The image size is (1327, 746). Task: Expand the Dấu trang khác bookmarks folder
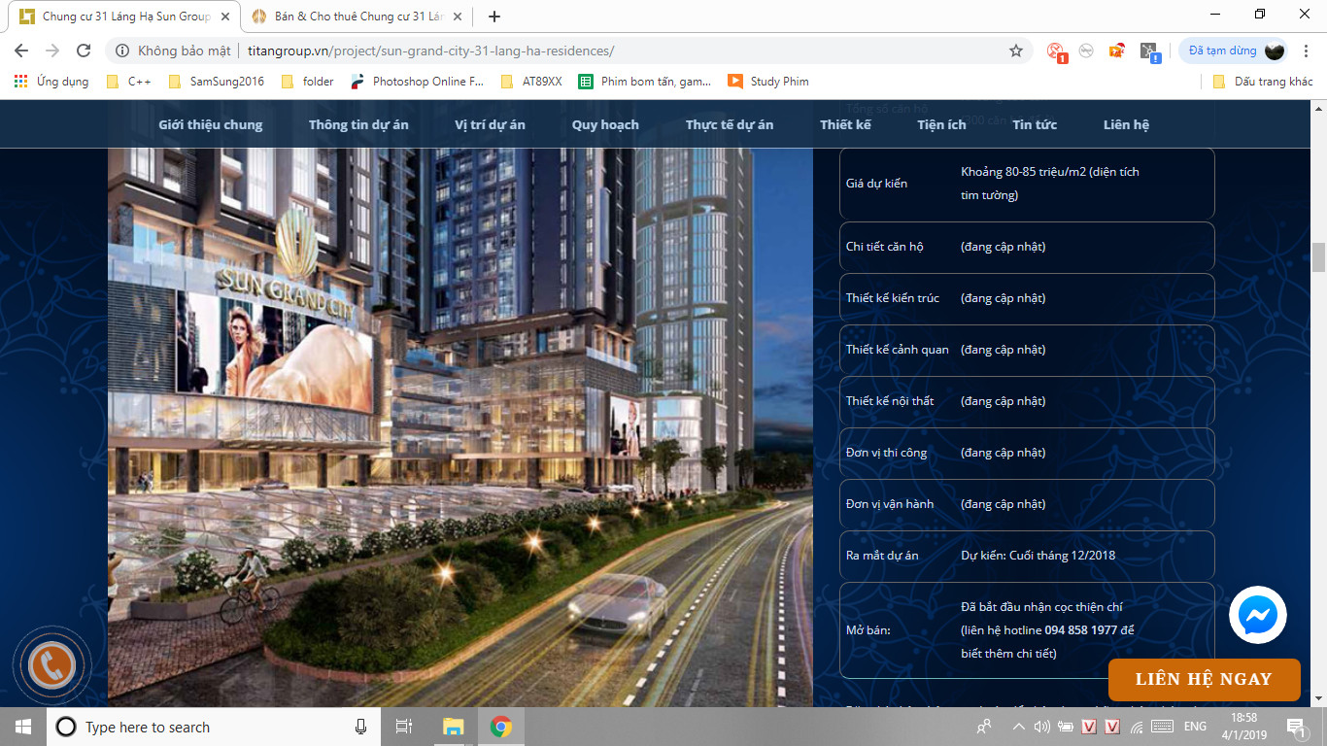1263,82
